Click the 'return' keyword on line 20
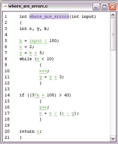118x144 pixels. 27,131
